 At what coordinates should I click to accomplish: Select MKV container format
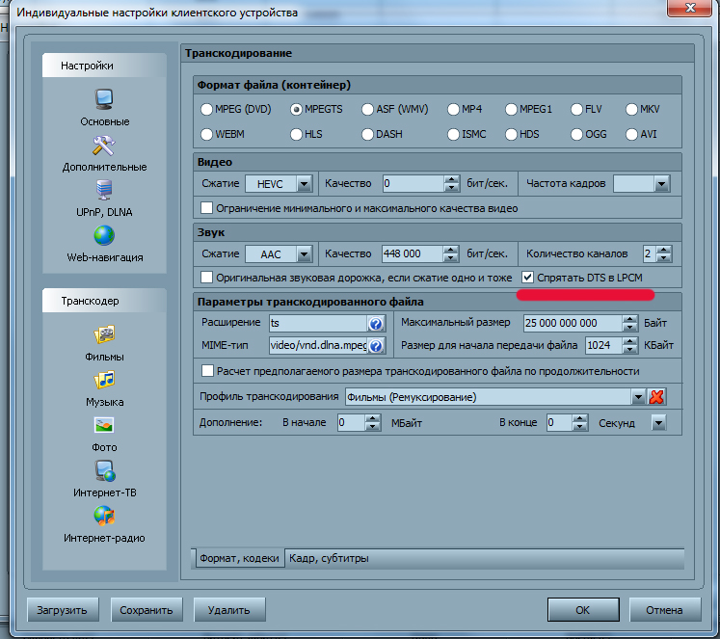(x=632, y=110)
